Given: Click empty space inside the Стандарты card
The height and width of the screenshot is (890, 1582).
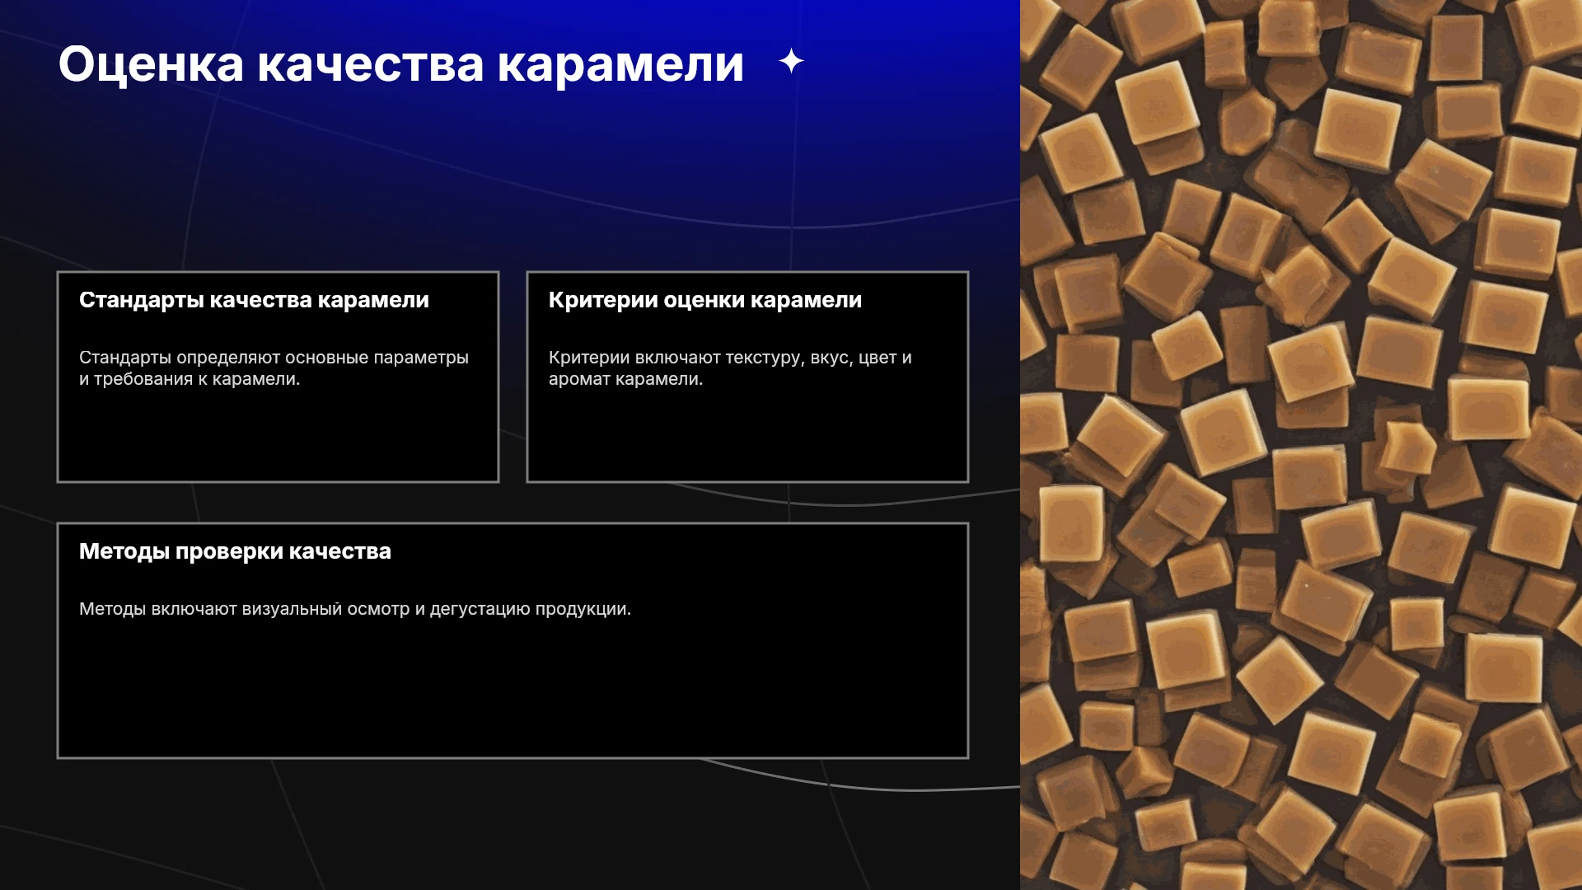Looking at the screenshot, I should (278, 437).
